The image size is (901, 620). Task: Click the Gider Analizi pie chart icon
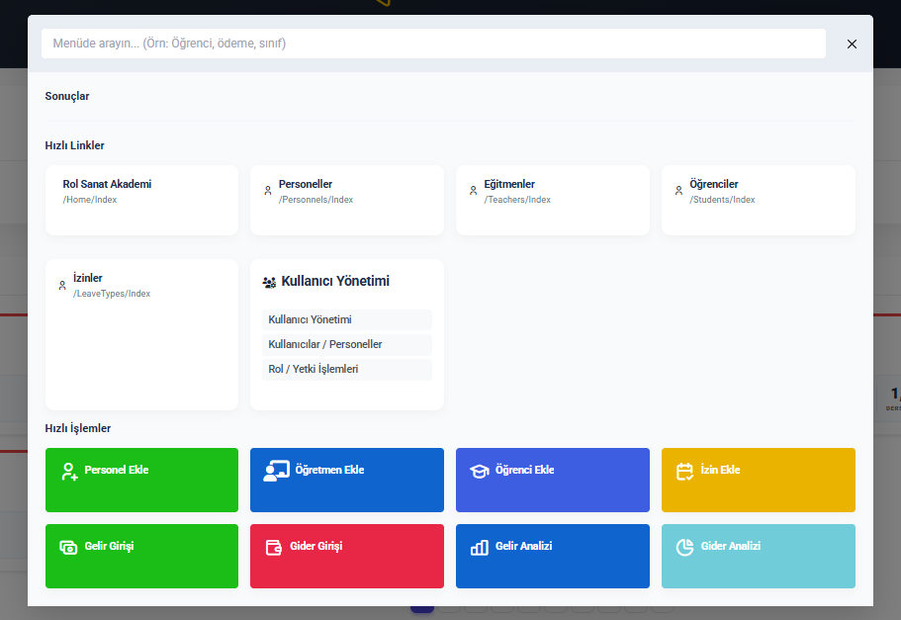685,547
